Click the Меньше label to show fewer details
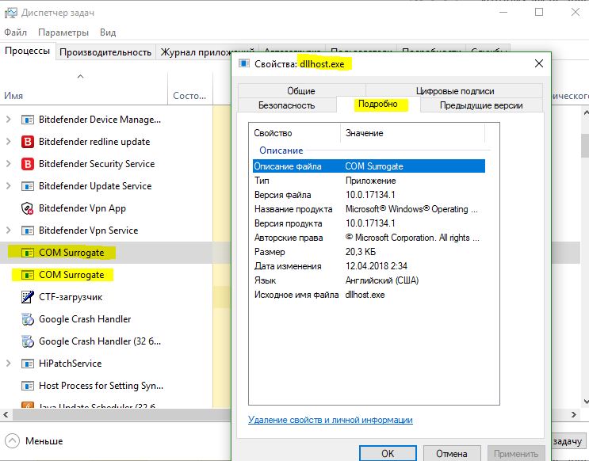This screenshot has height=461, width=589. coord(44,440)
